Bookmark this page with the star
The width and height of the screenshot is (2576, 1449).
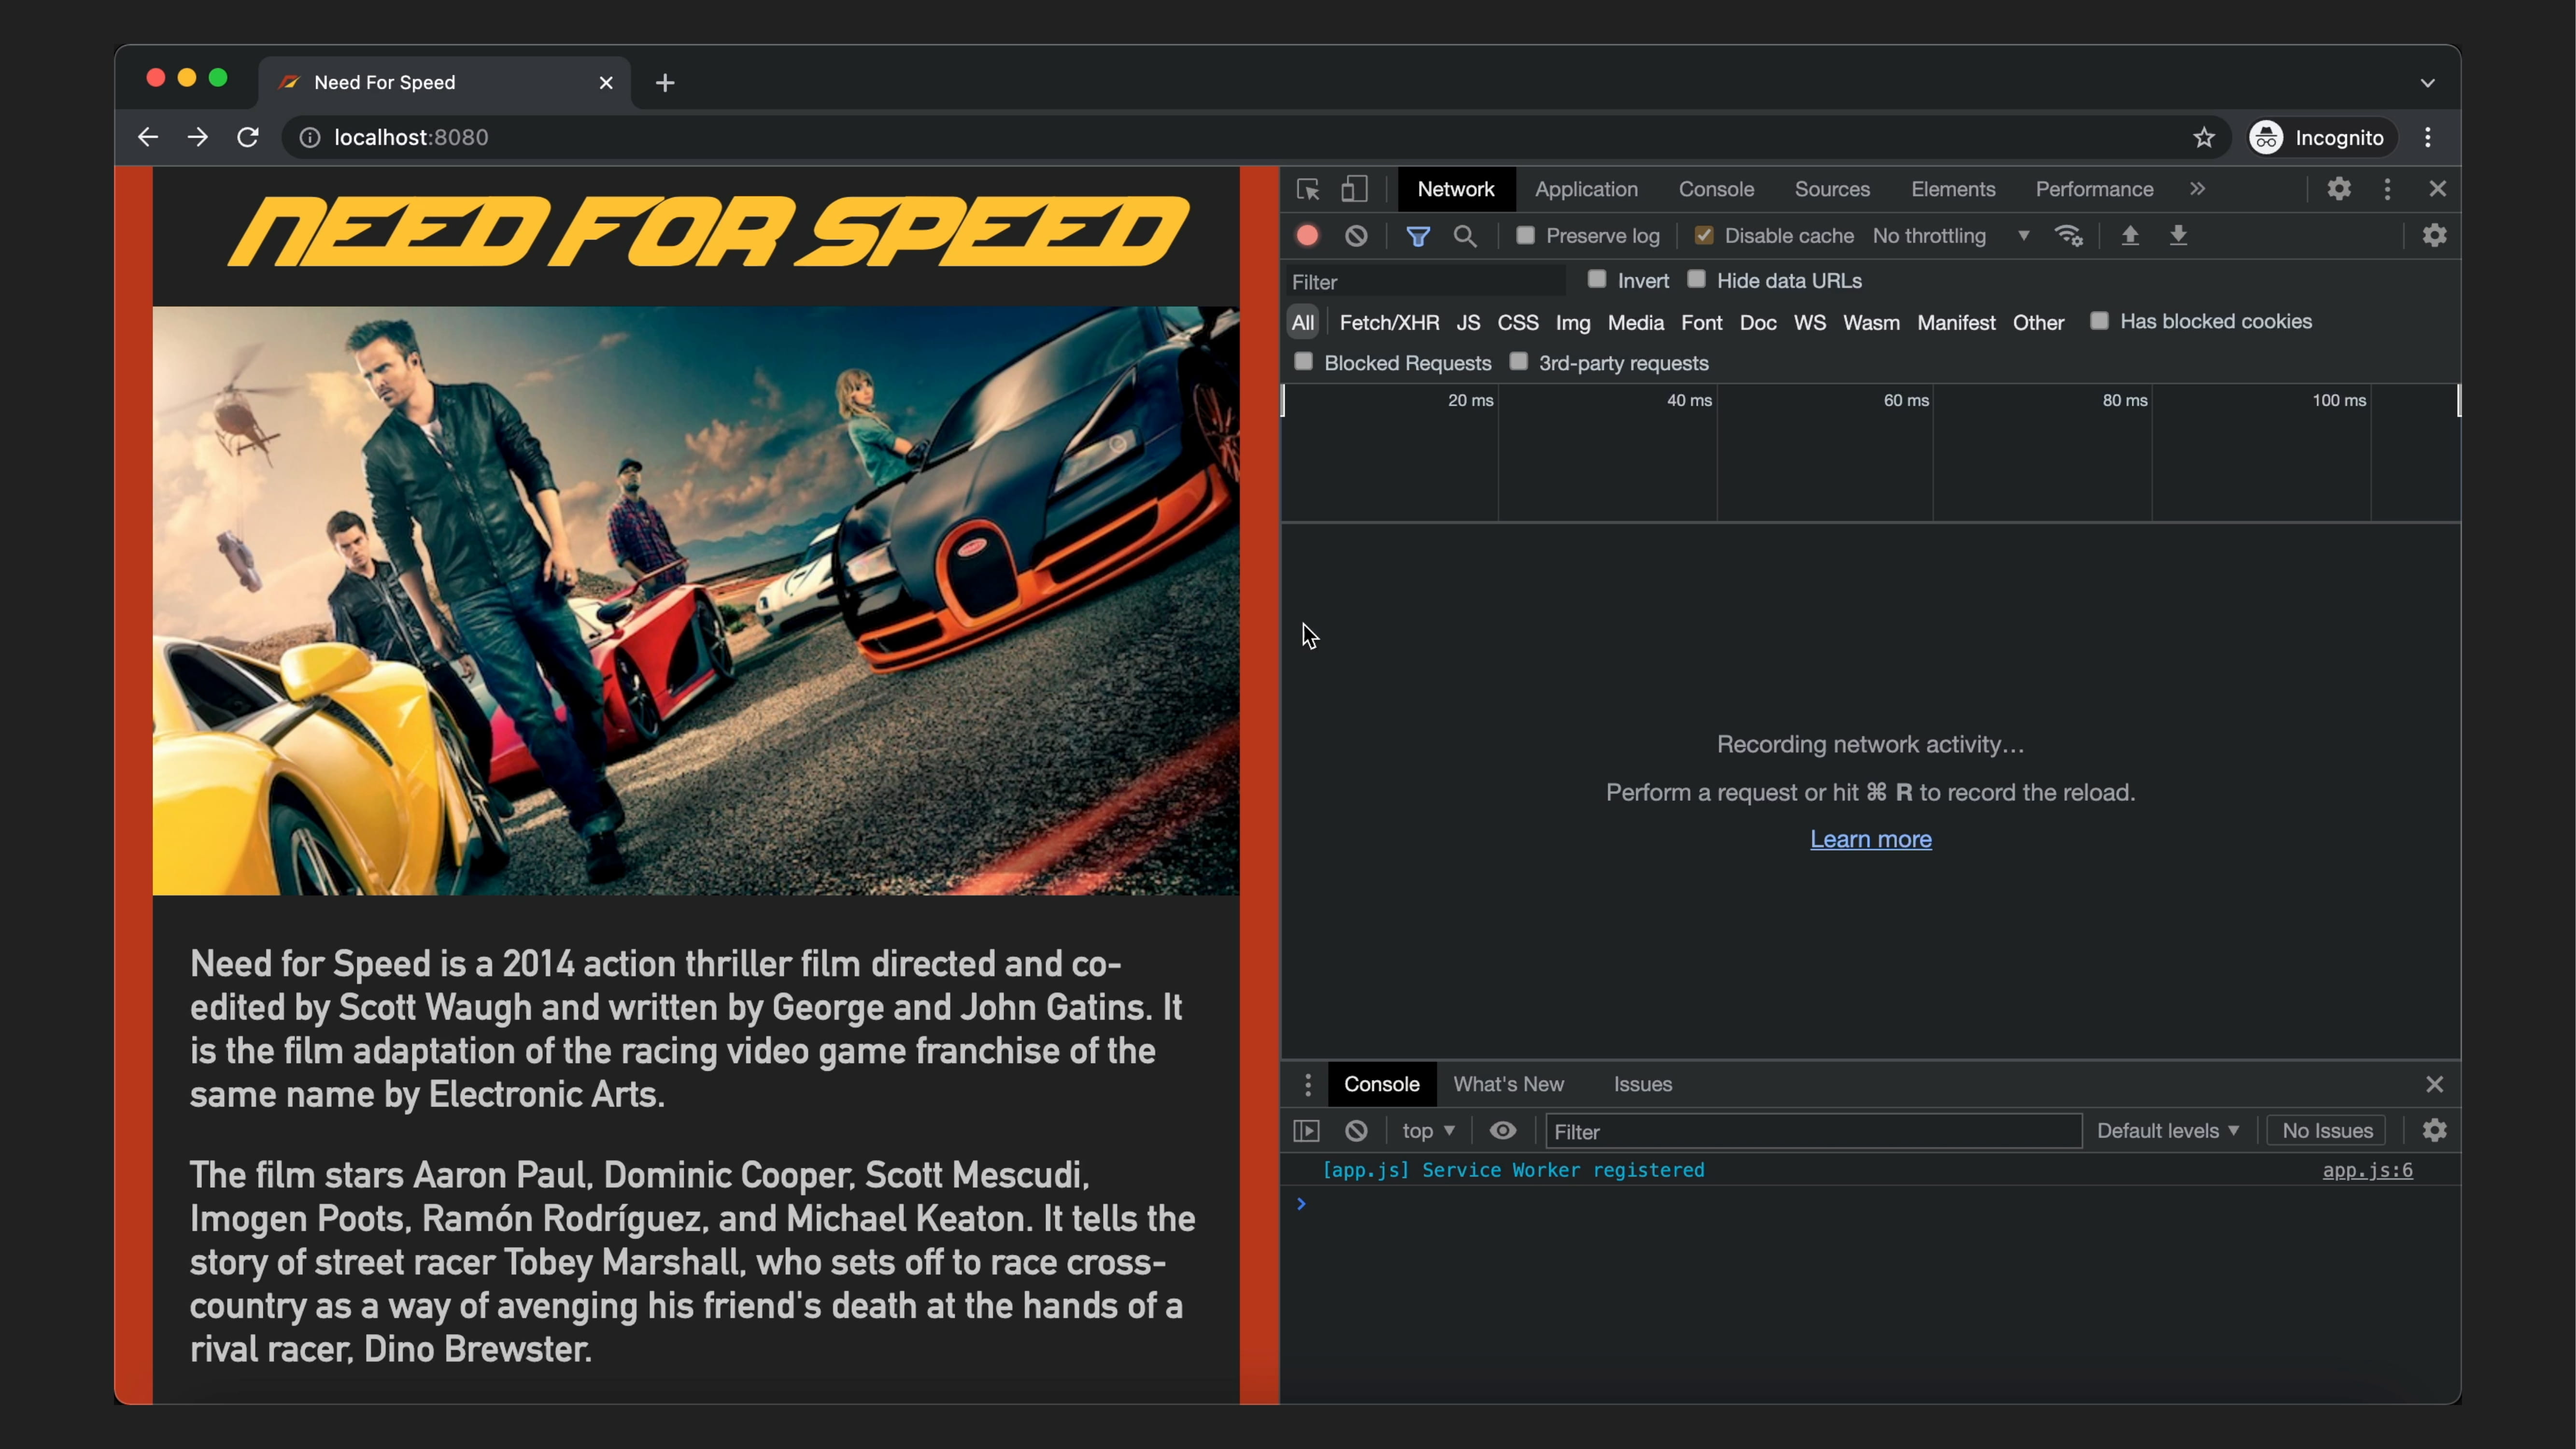point(2204,137)
